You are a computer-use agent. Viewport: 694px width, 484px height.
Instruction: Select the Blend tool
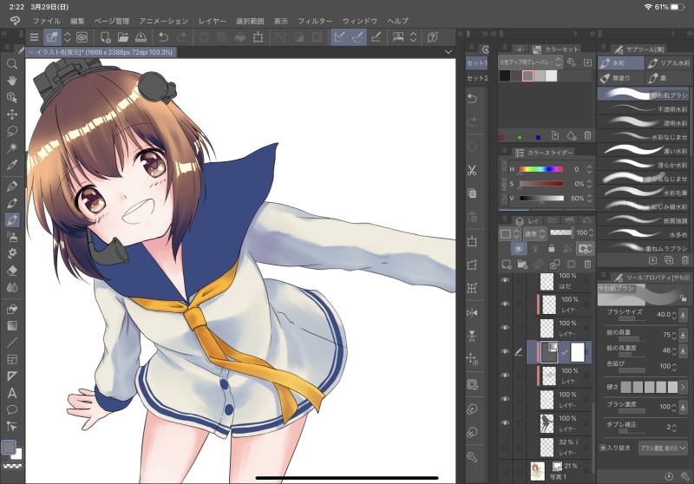pyautogui.click(x=12, y=287)
